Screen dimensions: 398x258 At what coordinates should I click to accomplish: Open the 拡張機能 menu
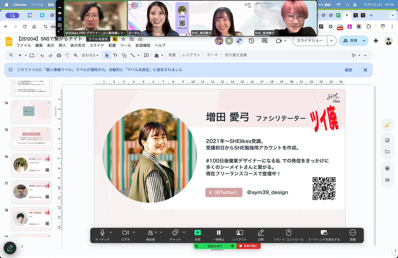tap(143, 45)
